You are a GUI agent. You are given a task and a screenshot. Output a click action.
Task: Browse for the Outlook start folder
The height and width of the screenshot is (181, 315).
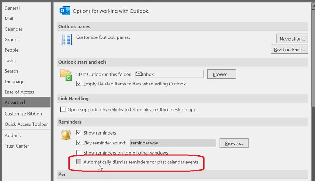(221, 74)
